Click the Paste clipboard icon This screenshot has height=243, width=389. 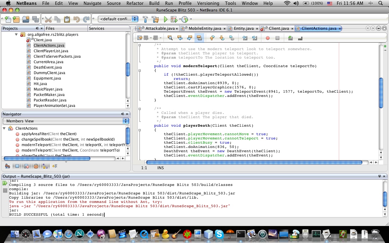67,19
